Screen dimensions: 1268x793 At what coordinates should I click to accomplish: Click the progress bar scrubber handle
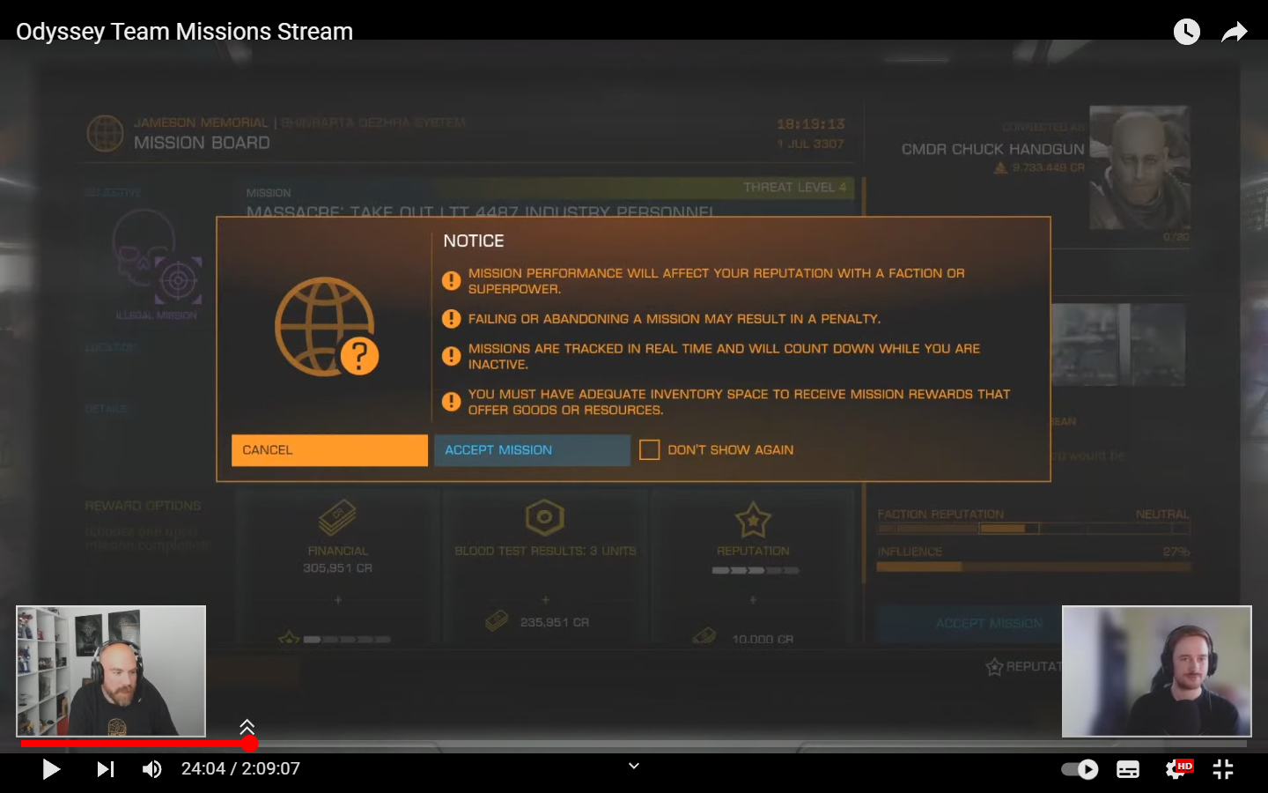[x=250, y=744]
